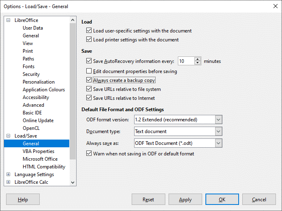Open the Security options
282x211 pixels.
(31, 74)
